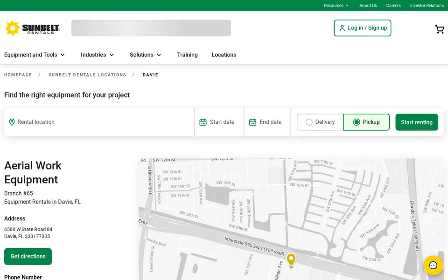The image size is (448, 280).
Task: Click the search bar placeholder
Action: (151, 28)
